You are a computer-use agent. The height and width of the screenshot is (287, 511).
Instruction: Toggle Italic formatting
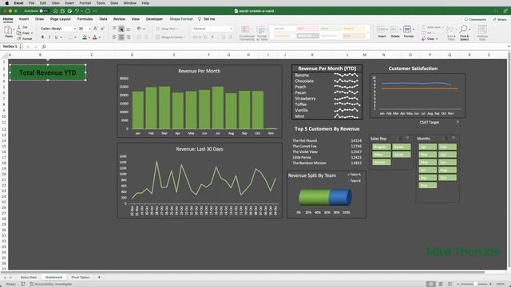[50, 37]
